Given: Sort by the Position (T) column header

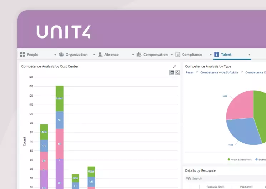Looking at the screenshot, I should (x=246, y=187).
